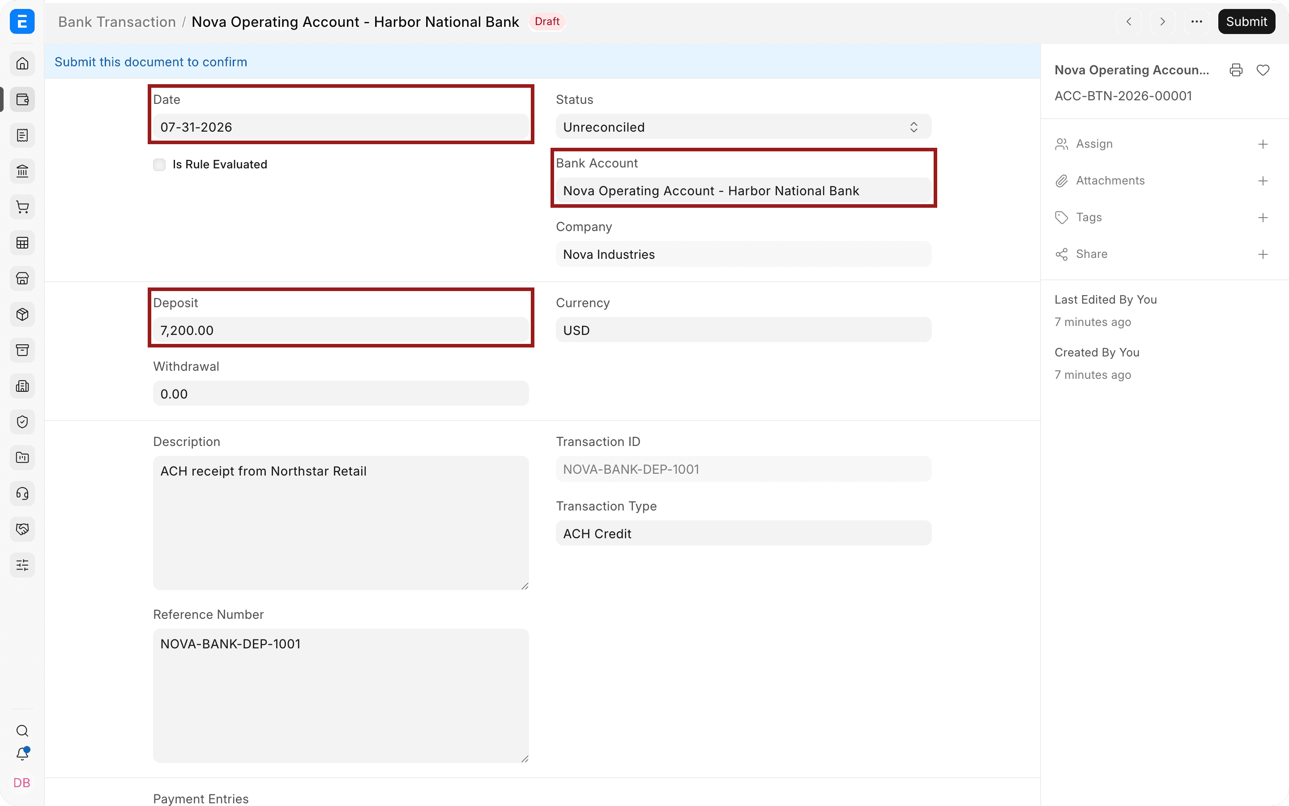Open the three-dots more menu

point(1196,21)
